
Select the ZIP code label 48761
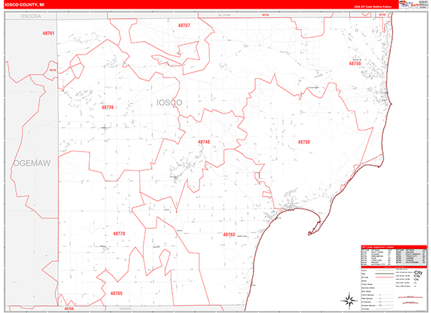48,33
